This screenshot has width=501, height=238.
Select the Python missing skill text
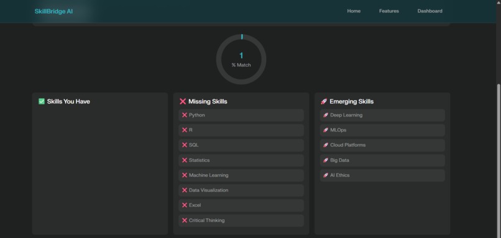(197, 115)
